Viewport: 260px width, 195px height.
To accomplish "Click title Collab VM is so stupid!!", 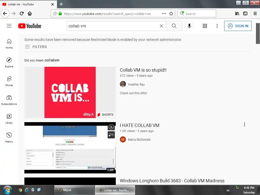I will point(143,70).
